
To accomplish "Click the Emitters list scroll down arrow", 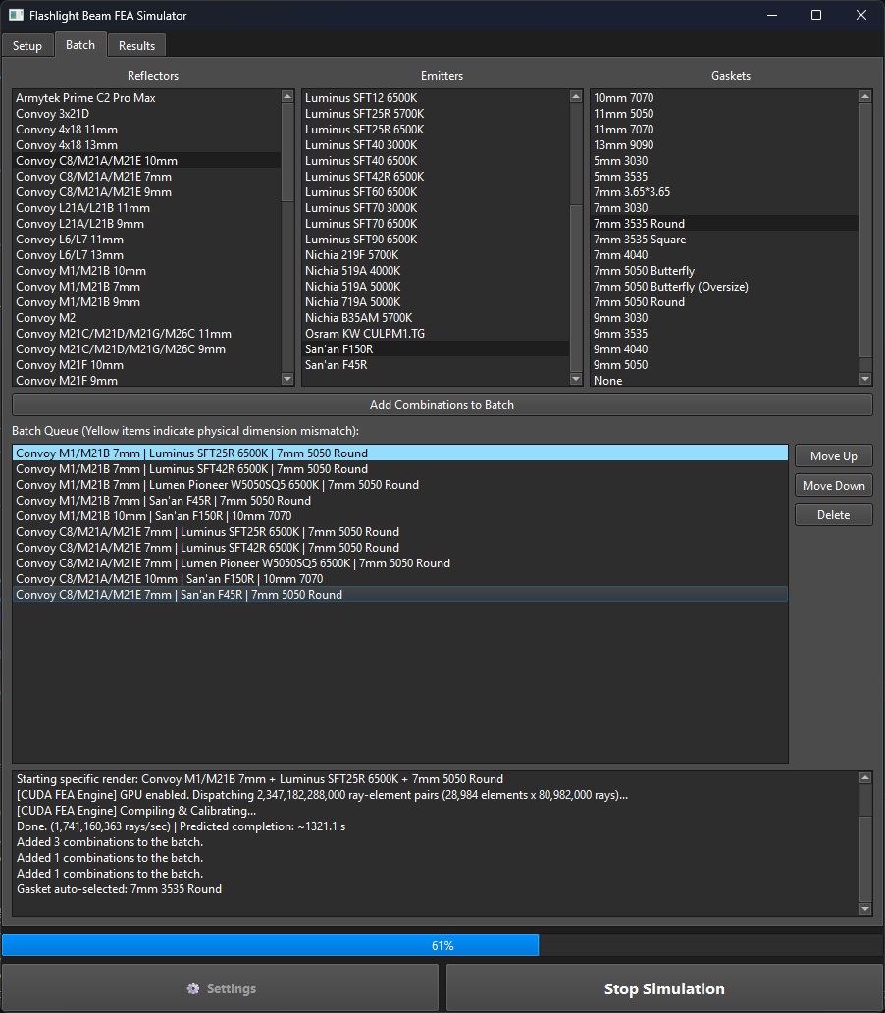I will point(576,379).
